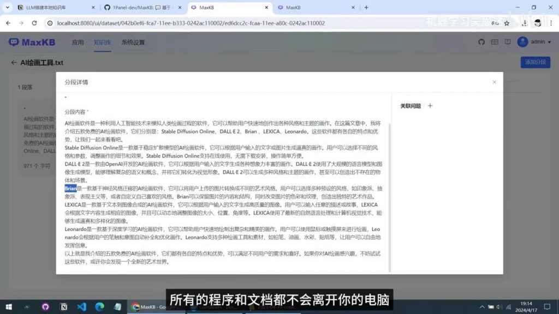
Task: Click the API documentation icon near admin
Action: tap(495, 41)
